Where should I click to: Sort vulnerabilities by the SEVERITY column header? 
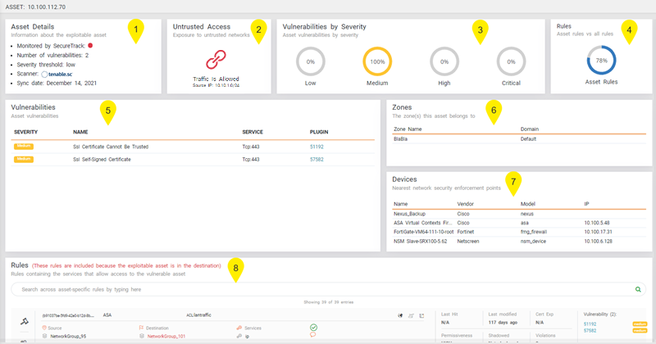click(x=27, y=131)
